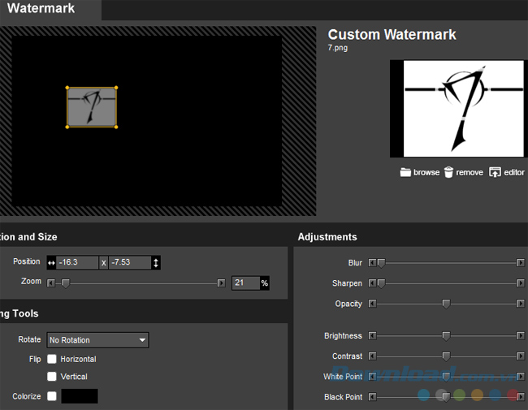Open the Rotate dropdown showing No Rotation
Viewport: 528px width, 410px height.
(97, 340)
